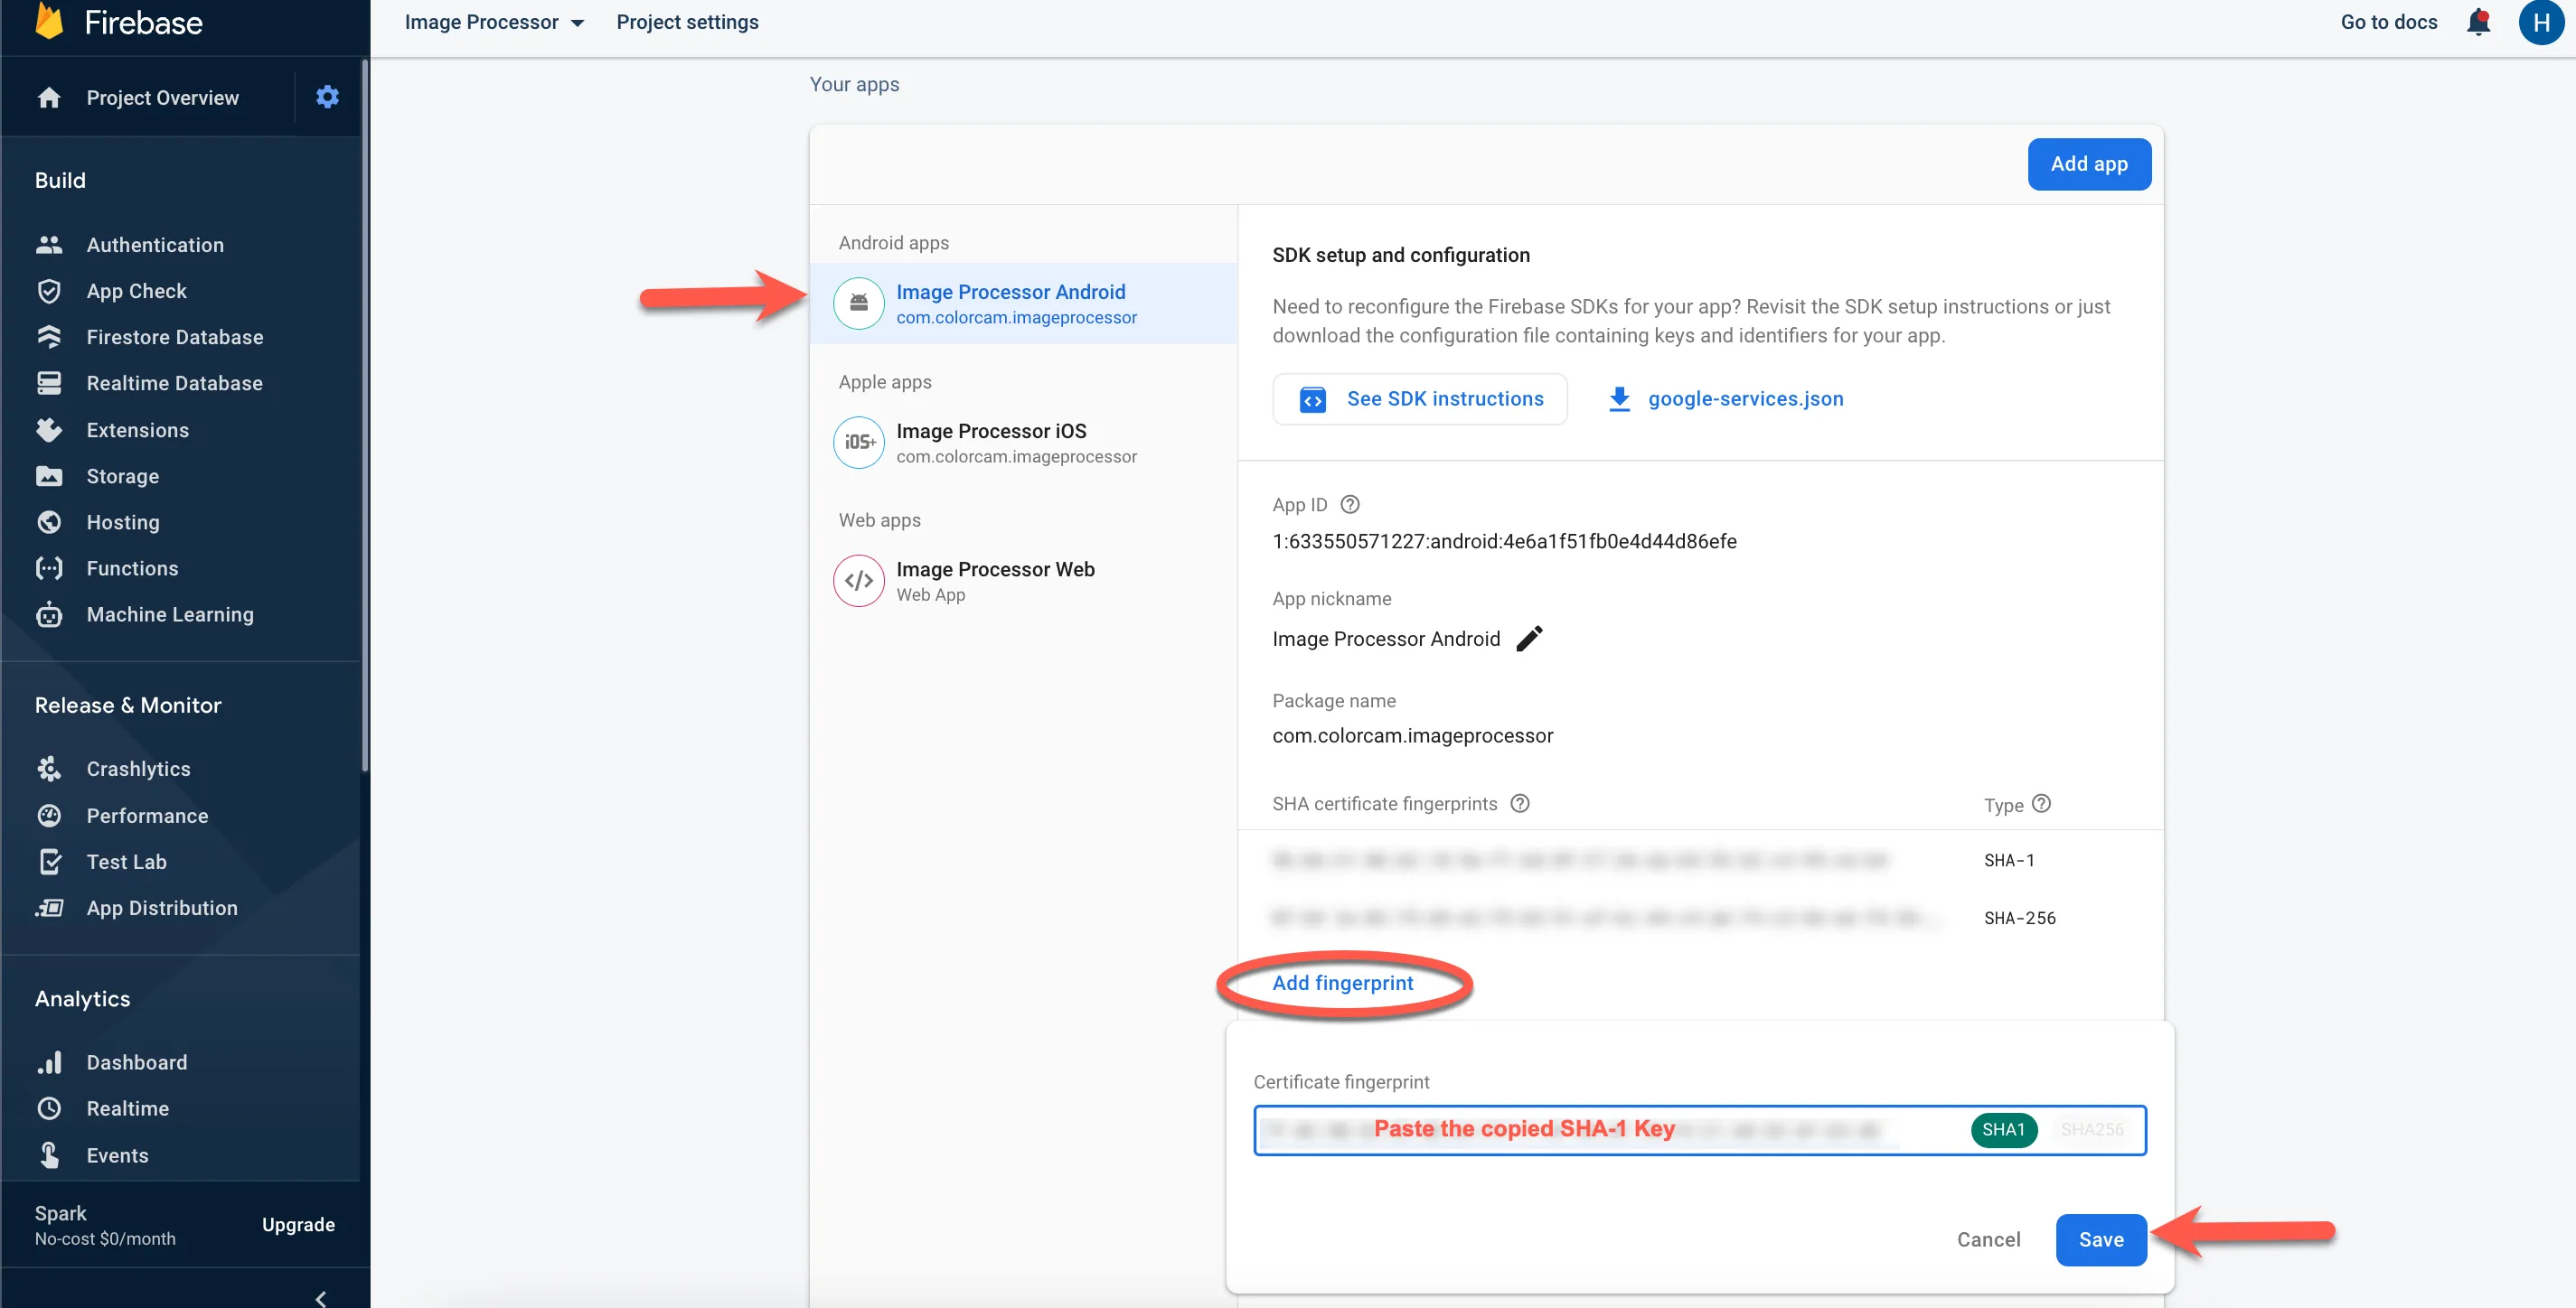This screenshot has height=1308, width=2576.
Task: Click the com.colorcam.imageprocessor package name value
Action: click(x=1412, y=735)
